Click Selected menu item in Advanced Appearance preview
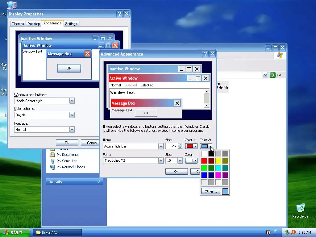Screen dimensions: 316x237 point(147,85)
